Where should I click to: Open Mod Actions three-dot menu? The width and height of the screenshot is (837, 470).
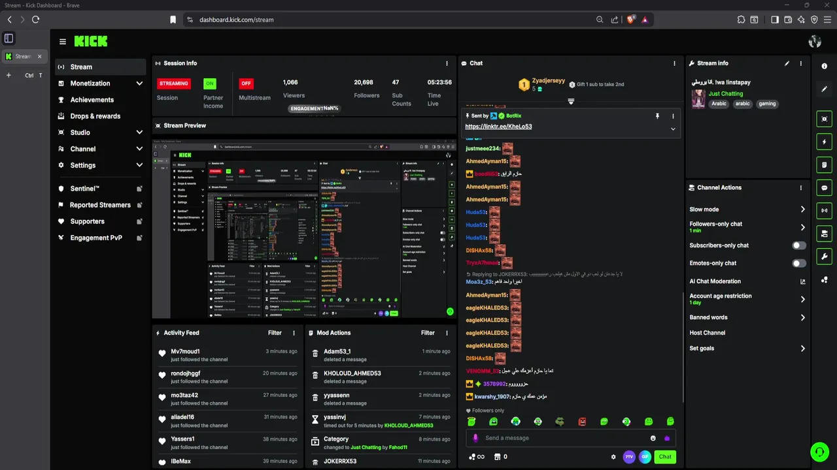coord(447,333)
